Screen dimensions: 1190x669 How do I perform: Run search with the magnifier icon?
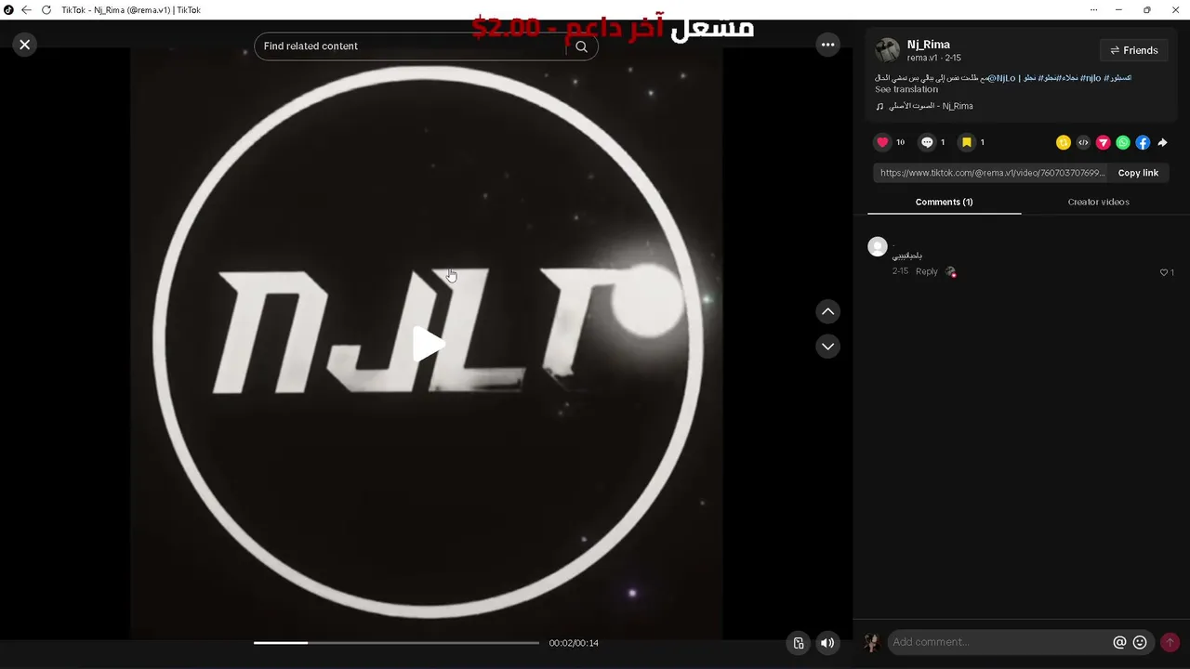(582, 46)
